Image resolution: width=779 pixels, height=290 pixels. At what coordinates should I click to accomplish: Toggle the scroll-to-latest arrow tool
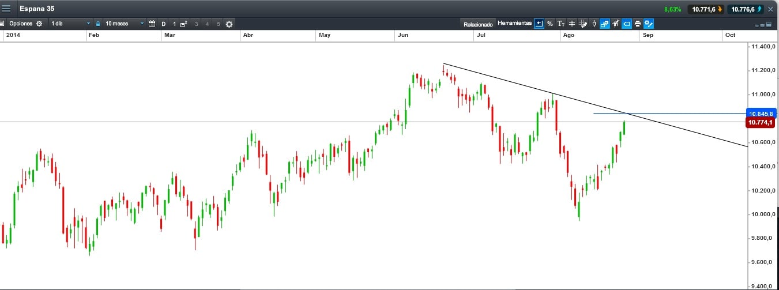(x=539, y=24)
